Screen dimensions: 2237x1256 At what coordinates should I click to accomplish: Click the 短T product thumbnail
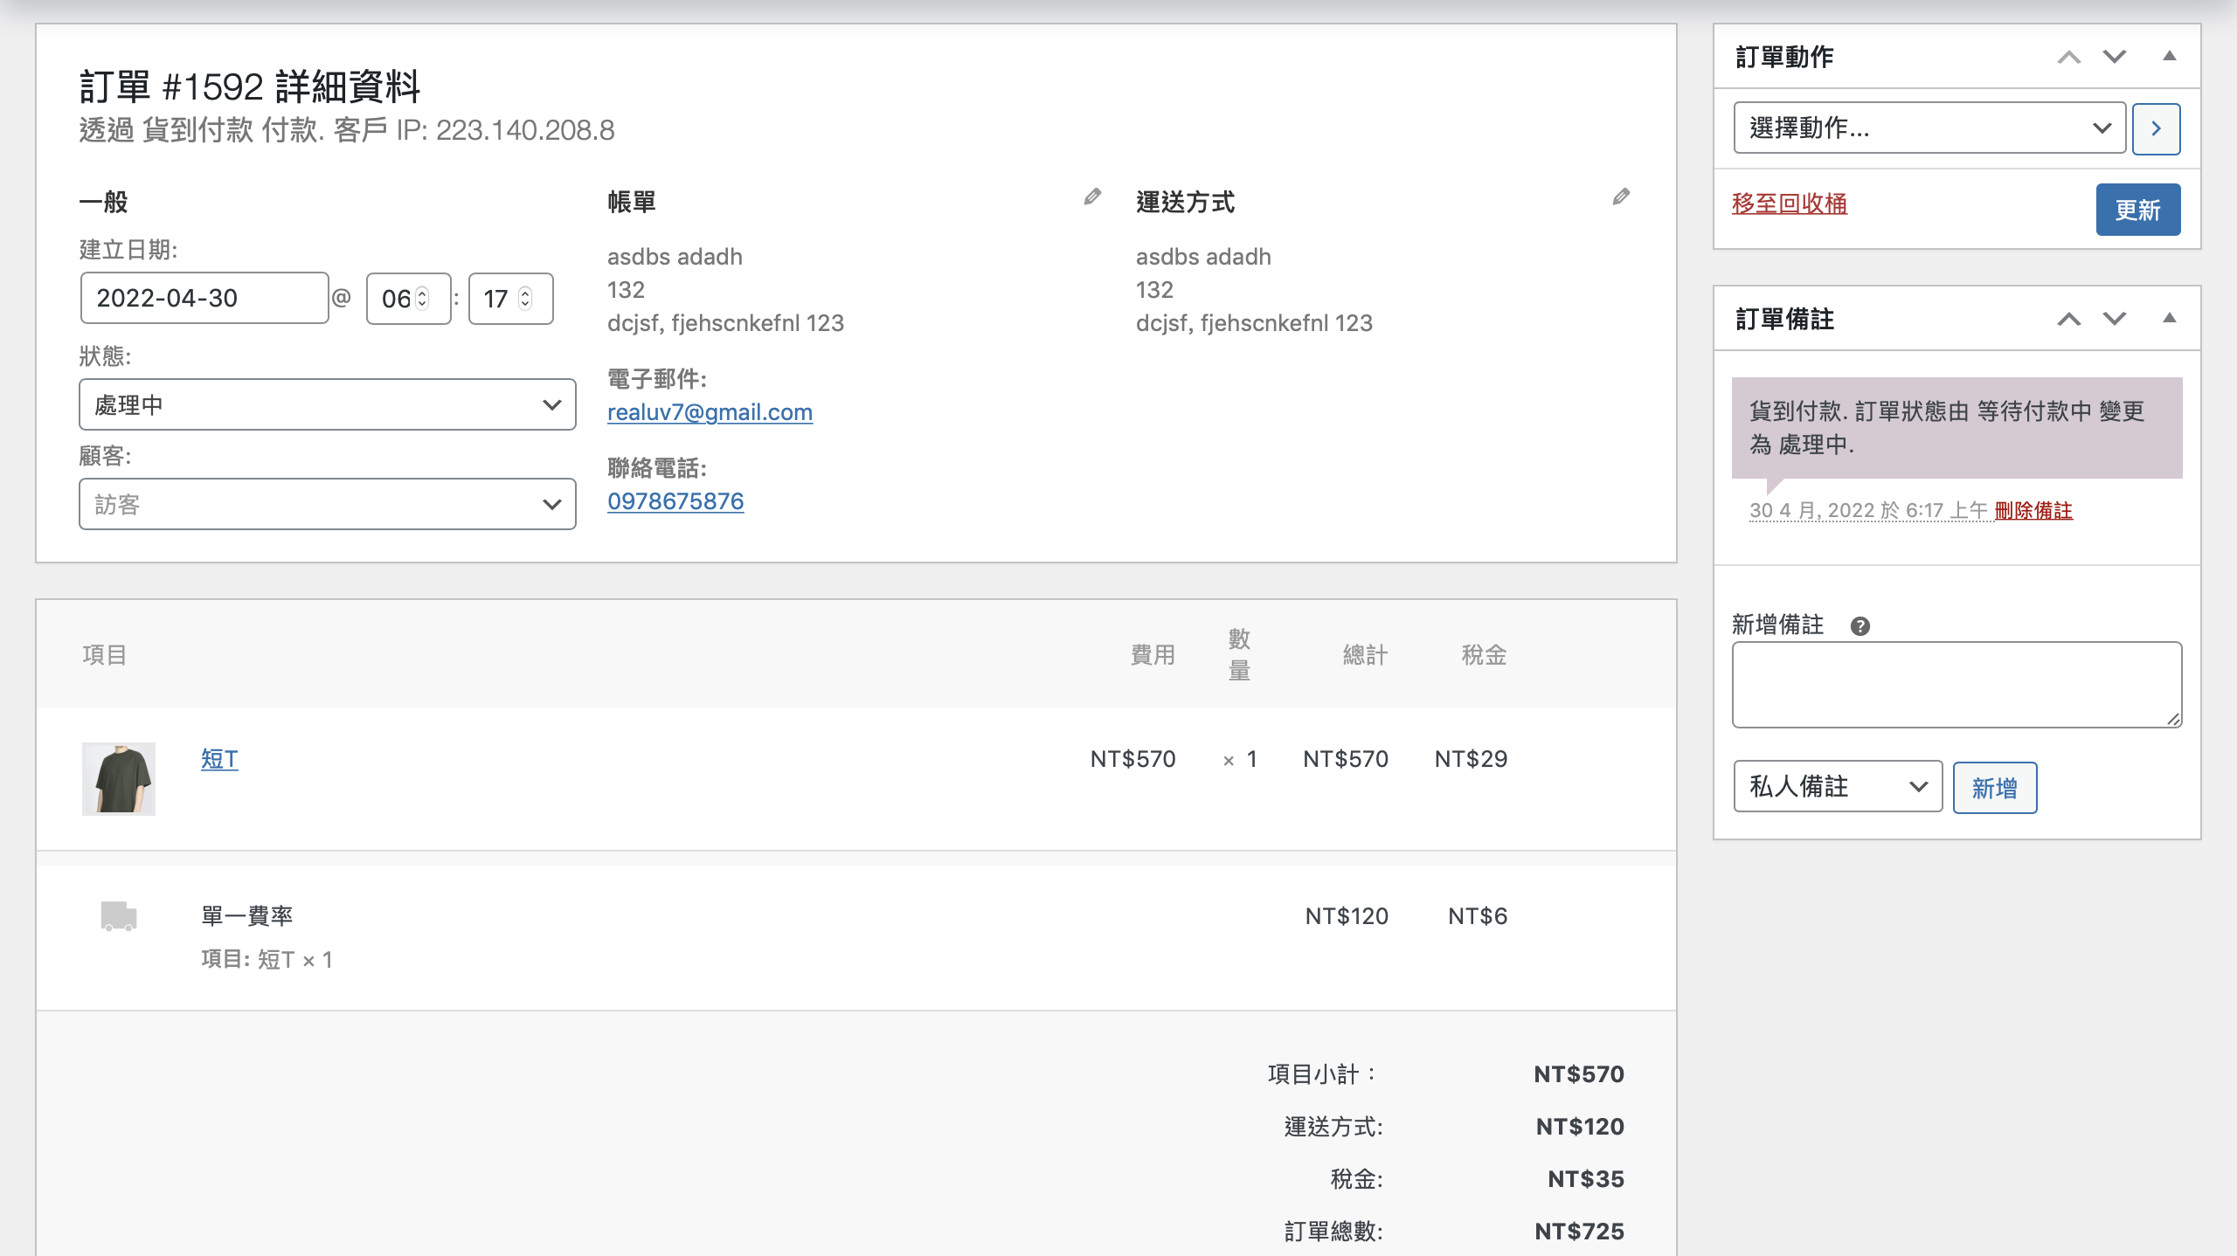coord(119,778)
